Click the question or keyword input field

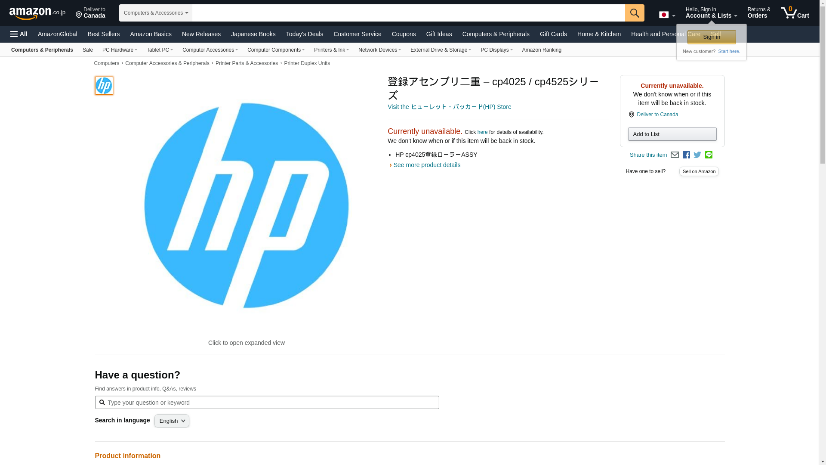[x=271, y=403]
